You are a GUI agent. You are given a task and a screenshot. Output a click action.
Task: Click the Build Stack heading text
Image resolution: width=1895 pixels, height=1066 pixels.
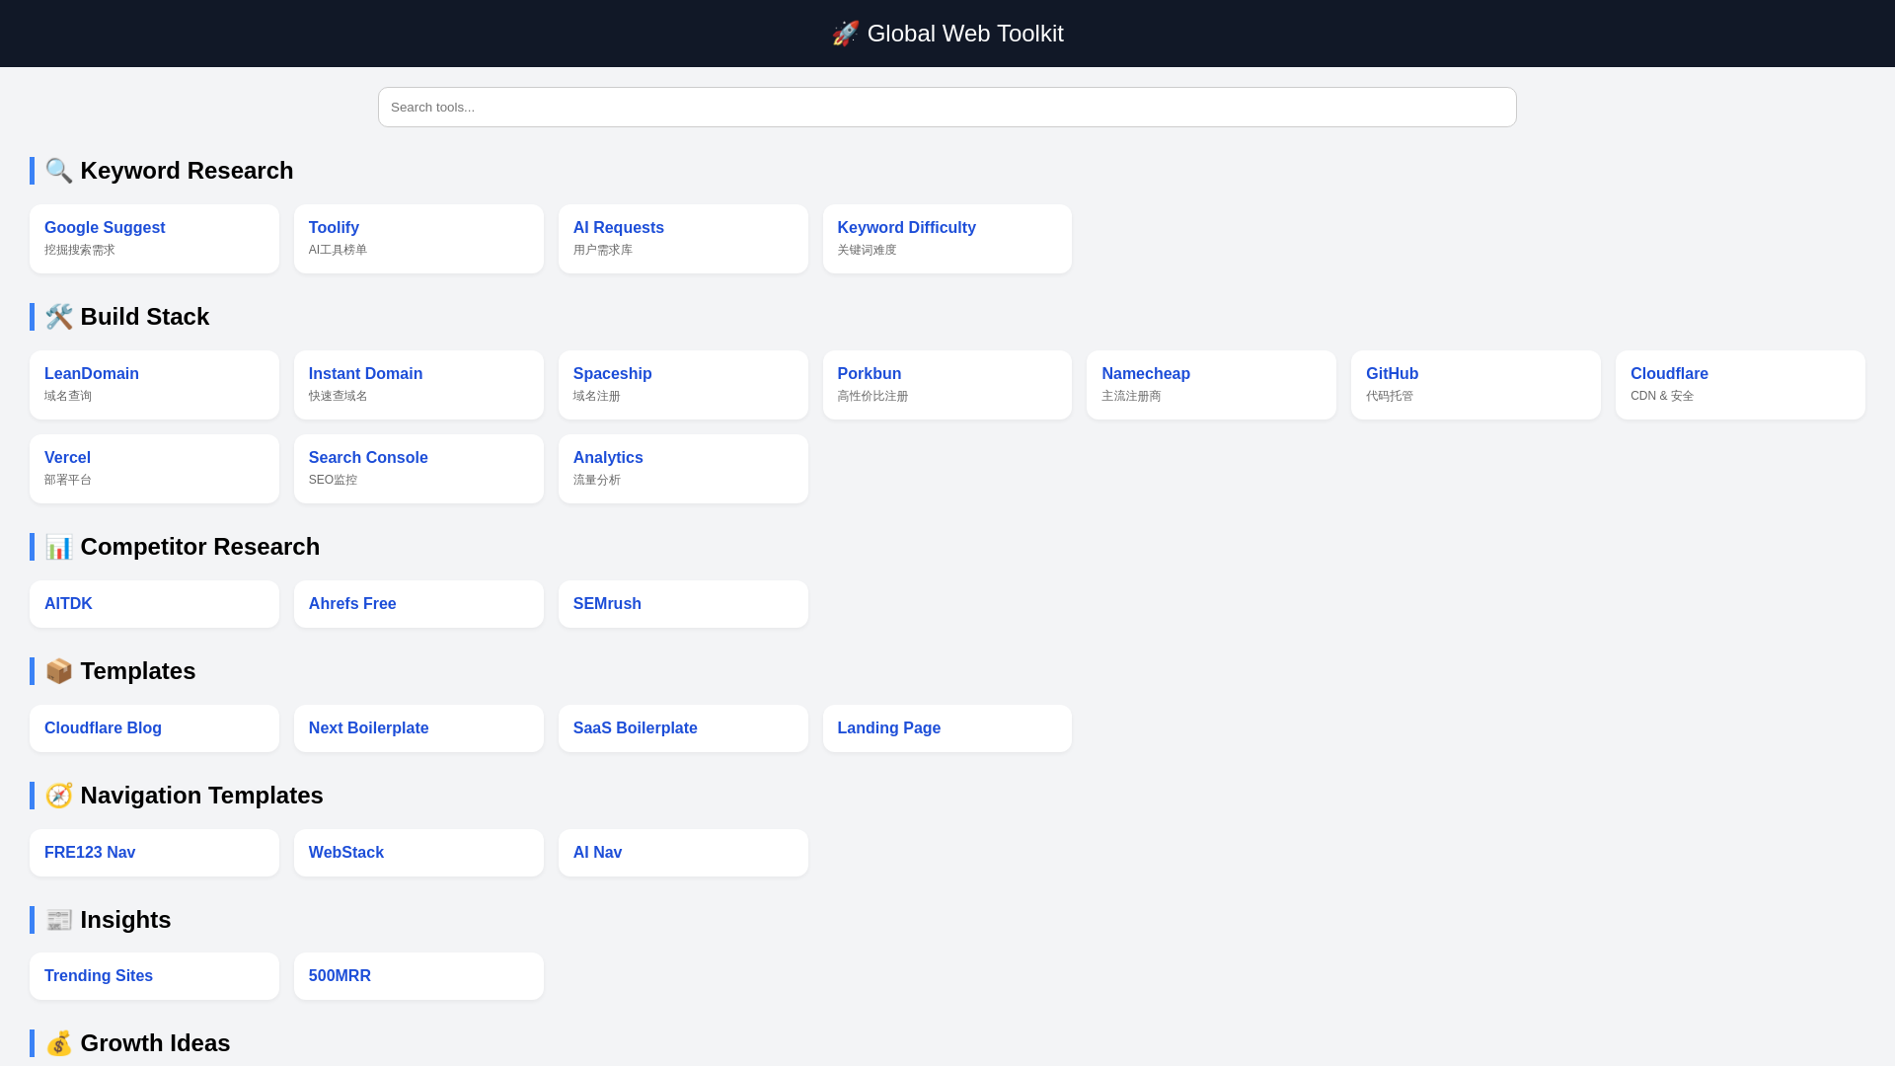pos(145,317)
